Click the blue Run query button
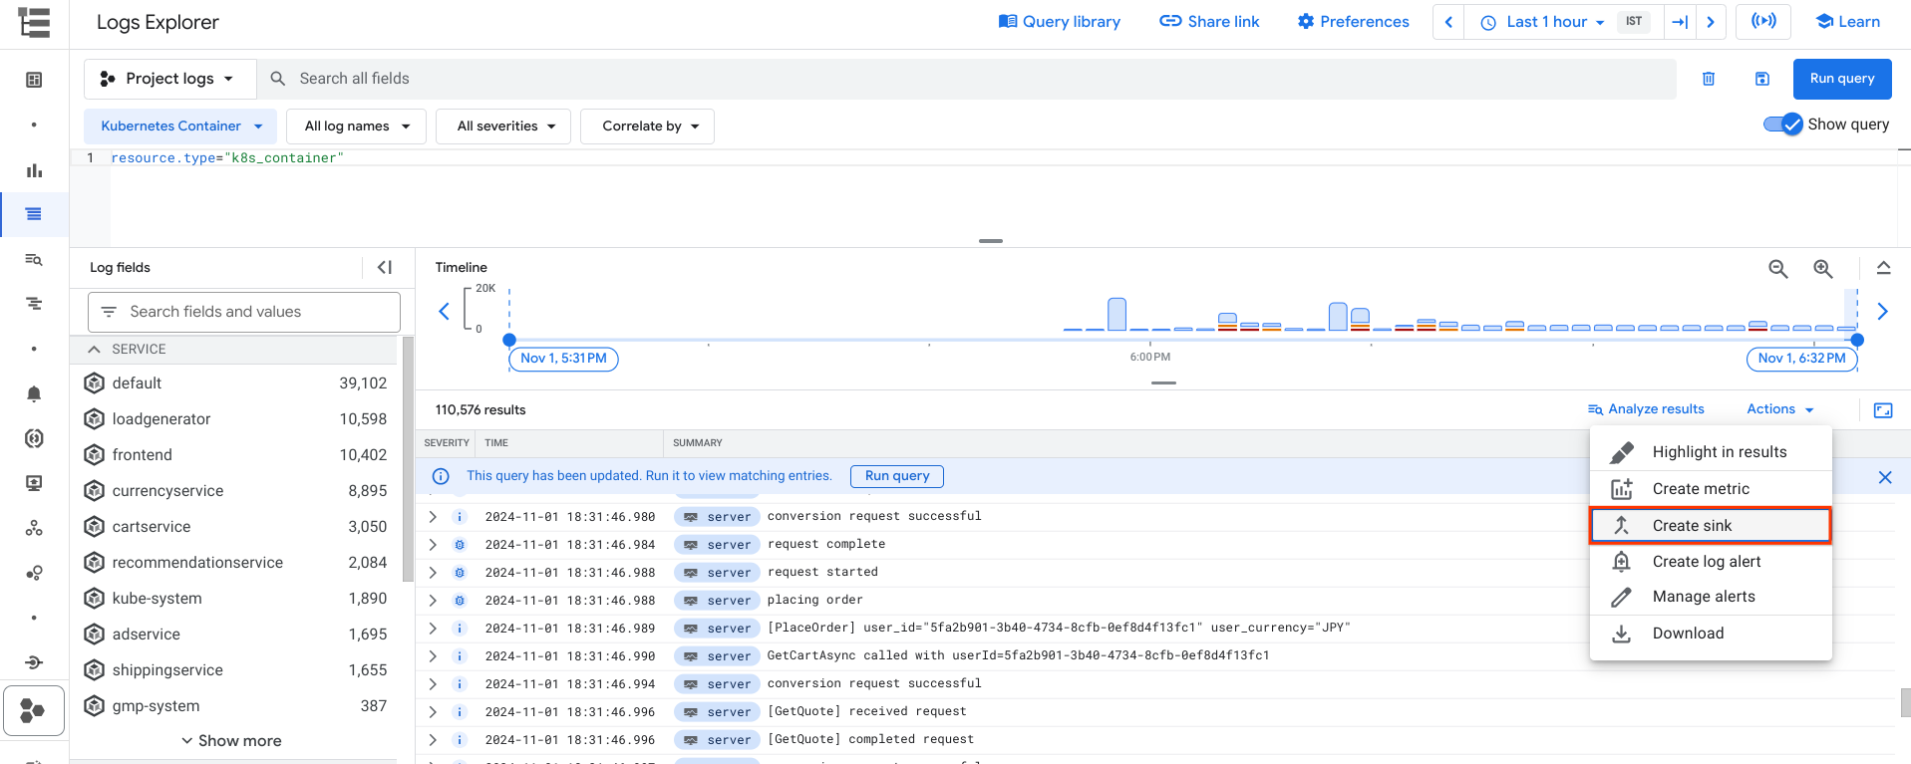The image size is (1911, 764). (x=1842, y=79)
